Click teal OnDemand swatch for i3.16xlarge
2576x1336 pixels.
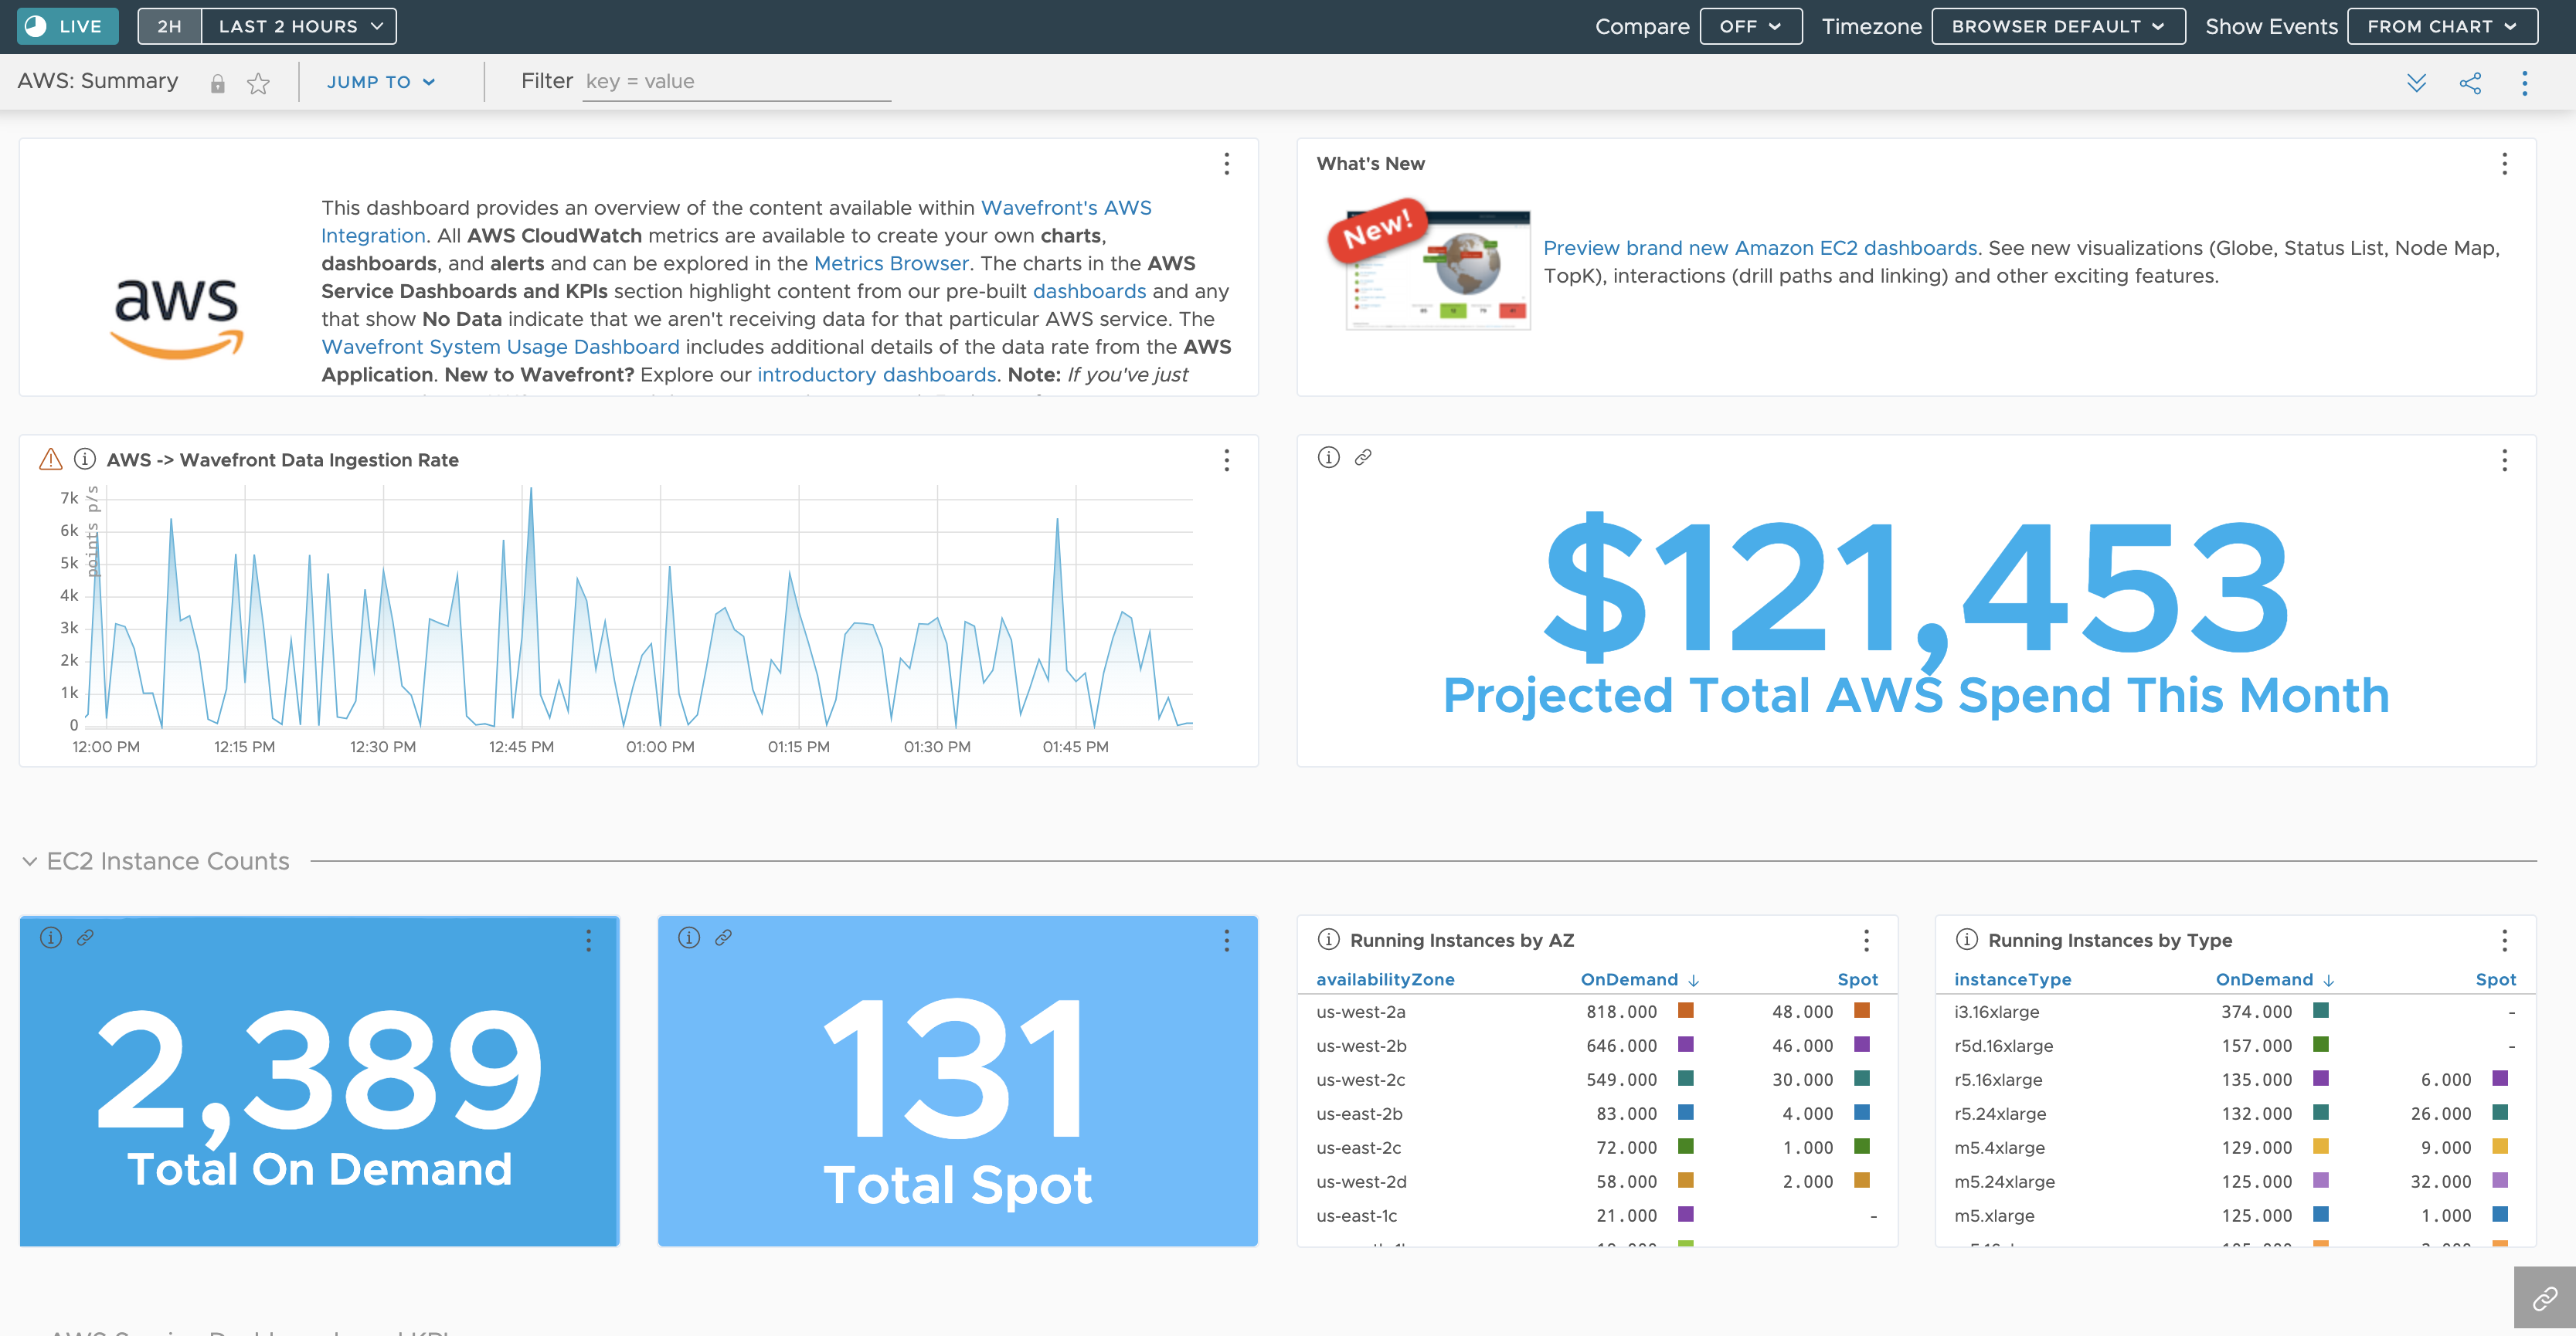2321,1010
